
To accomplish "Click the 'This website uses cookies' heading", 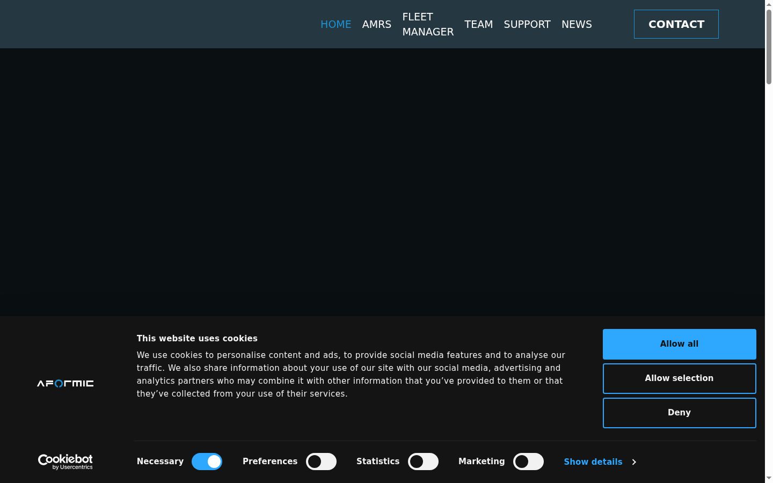I will point(197,338).
